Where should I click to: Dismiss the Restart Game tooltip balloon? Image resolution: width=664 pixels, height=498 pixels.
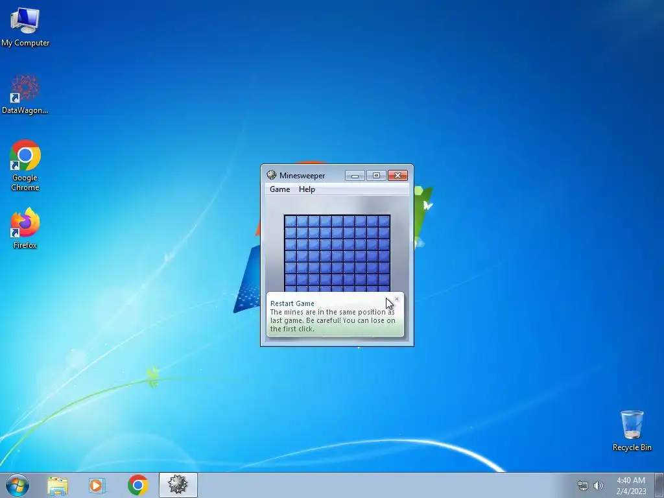tap(397, 299)
